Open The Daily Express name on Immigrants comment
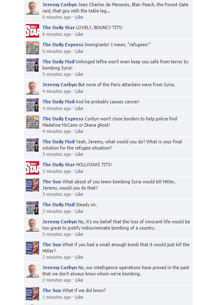 pos(63,45)
